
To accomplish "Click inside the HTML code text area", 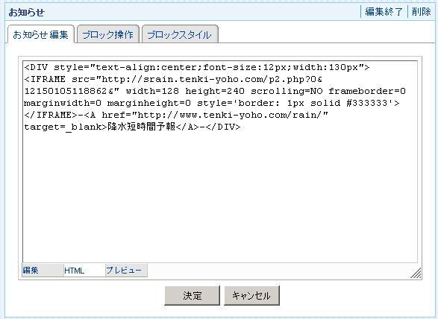I will 220,162.
